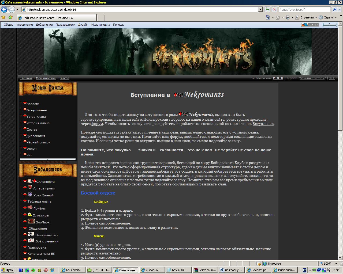Click the ЗооПарк creature icon
Screen dimensions: 343x274
[31, 221]
